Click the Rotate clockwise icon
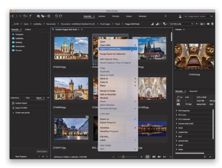Screen dimensions: 222x168 click(x=61, y=16)
